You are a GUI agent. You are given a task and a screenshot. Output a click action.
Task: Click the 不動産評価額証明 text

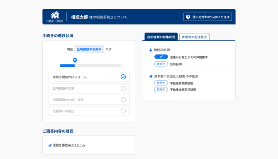(182, 83)
